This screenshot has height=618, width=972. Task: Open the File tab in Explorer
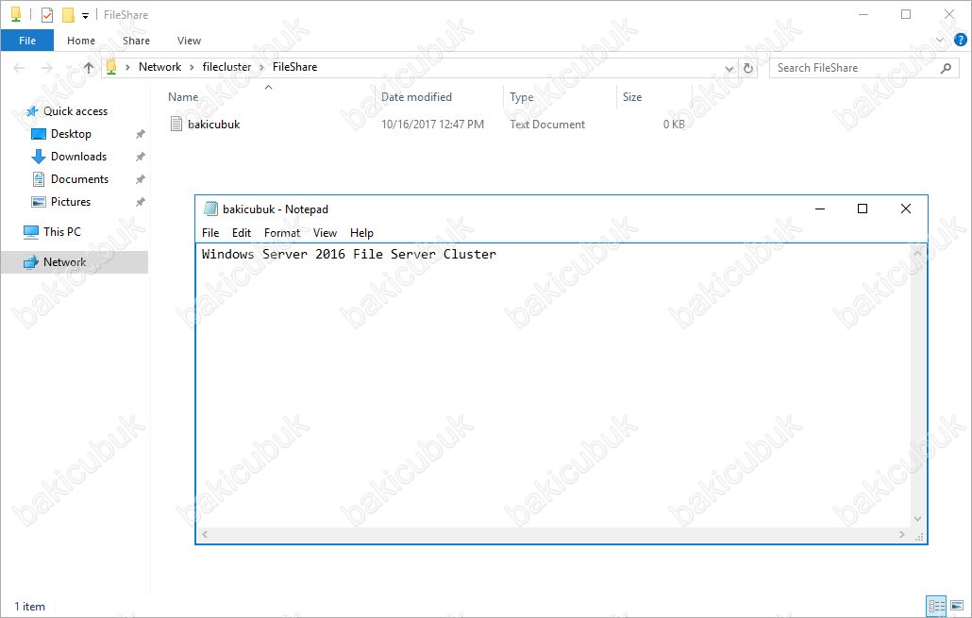click(27, 41)
